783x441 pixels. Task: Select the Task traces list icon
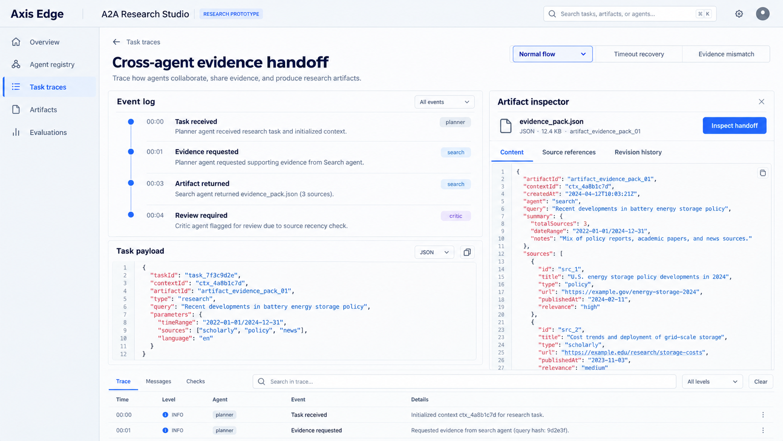(16, 87)
